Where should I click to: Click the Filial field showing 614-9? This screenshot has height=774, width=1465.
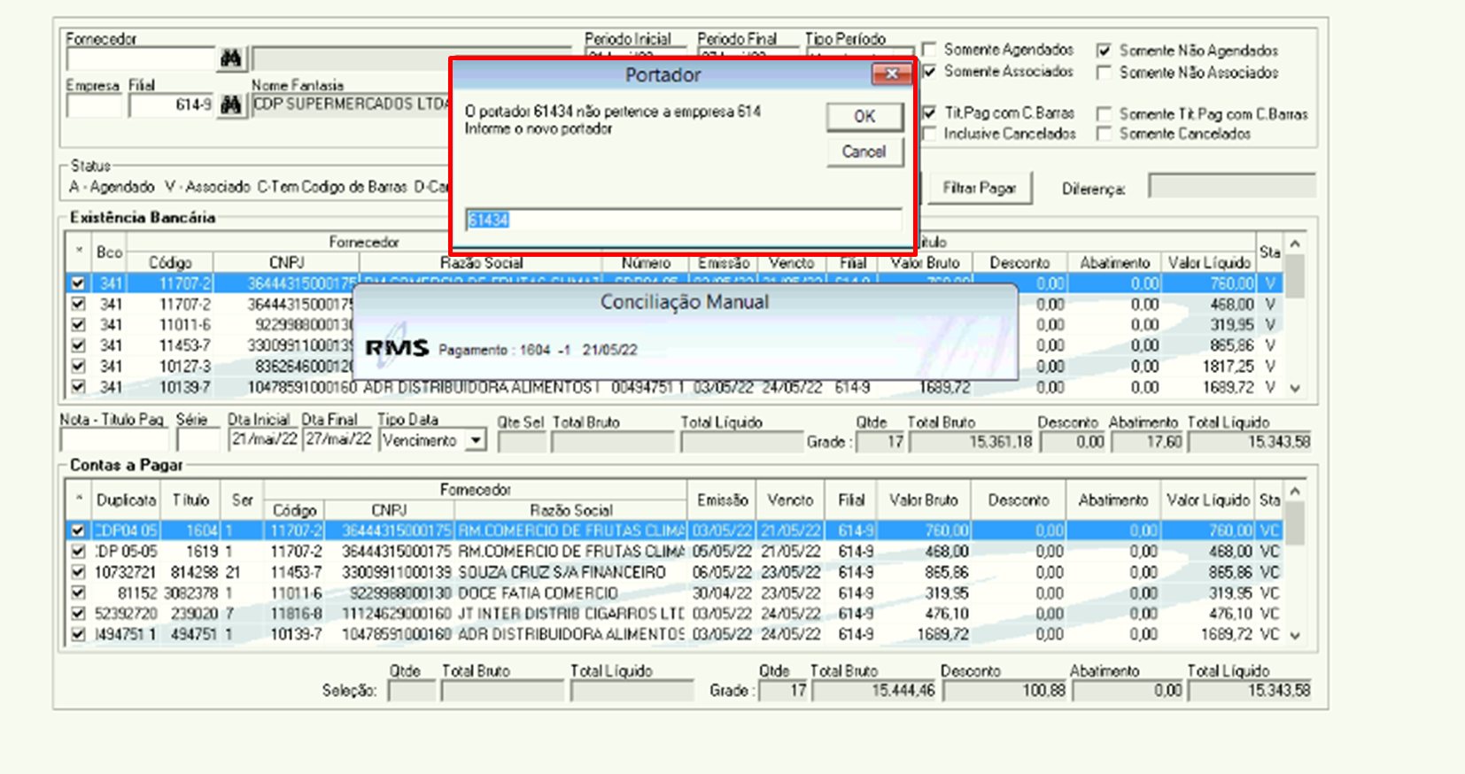click(172, 105)
